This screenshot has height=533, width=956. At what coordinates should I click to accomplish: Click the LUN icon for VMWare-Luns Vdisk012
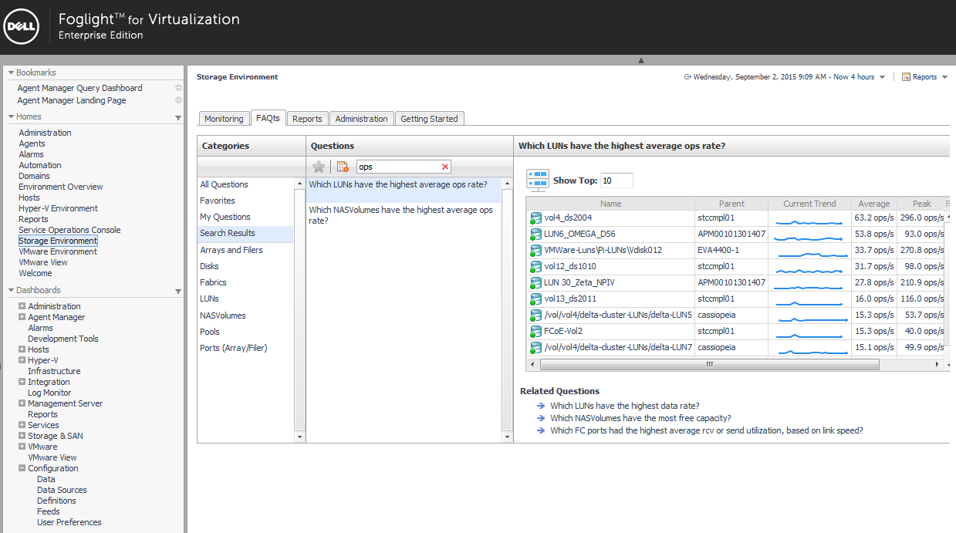pos(535,250)
